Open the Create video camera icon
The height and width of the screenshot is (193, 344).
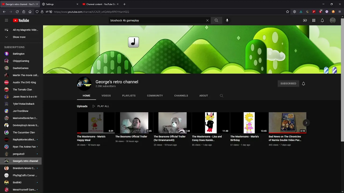click(305, 20)
